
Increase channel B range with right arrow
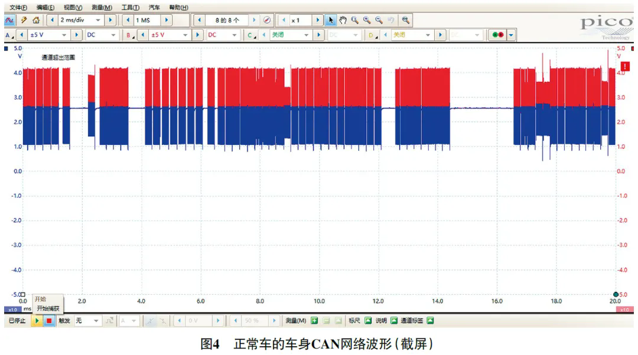pos(197,35)
